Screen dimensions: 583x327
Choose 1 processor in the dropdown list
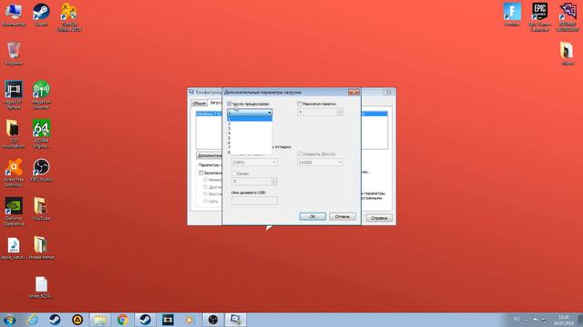pos(250,119)
